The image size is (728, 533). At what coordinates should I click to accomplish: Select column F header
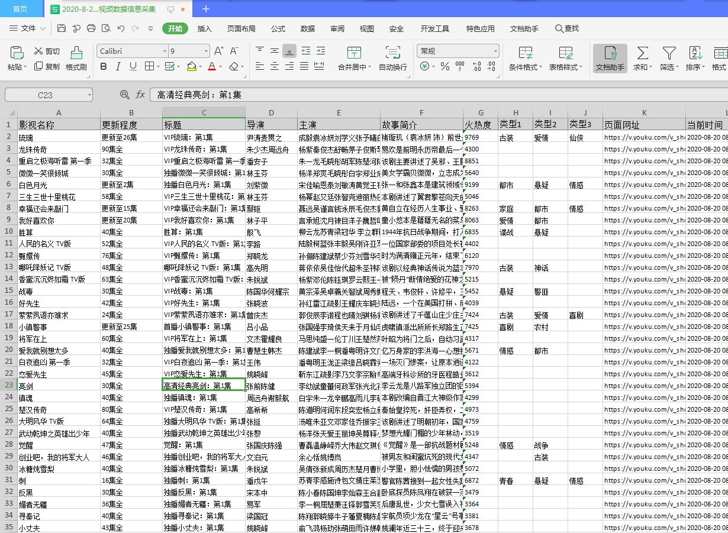click(x=421, y=112)
